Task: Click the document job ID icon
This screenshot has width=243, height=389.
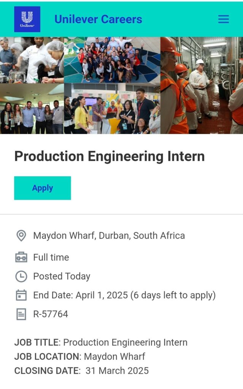Action: 21,314
